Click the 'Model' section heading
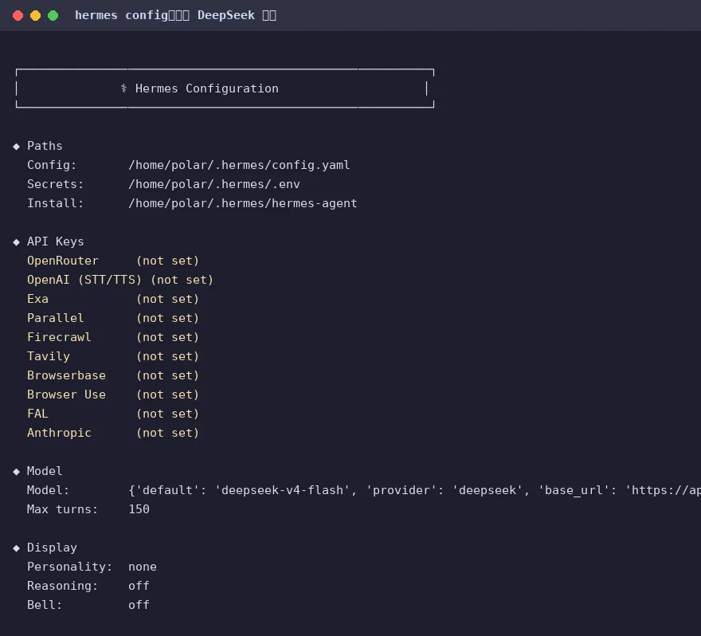 pyautogui.click(x=45, y=471)
